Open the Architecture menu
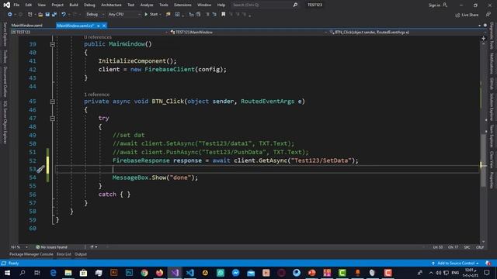 (x=111, y=5)
